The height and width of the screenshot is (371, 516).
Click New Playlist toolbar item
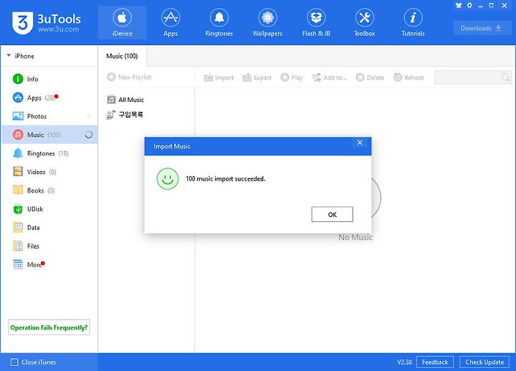click(x=129, y=77)
